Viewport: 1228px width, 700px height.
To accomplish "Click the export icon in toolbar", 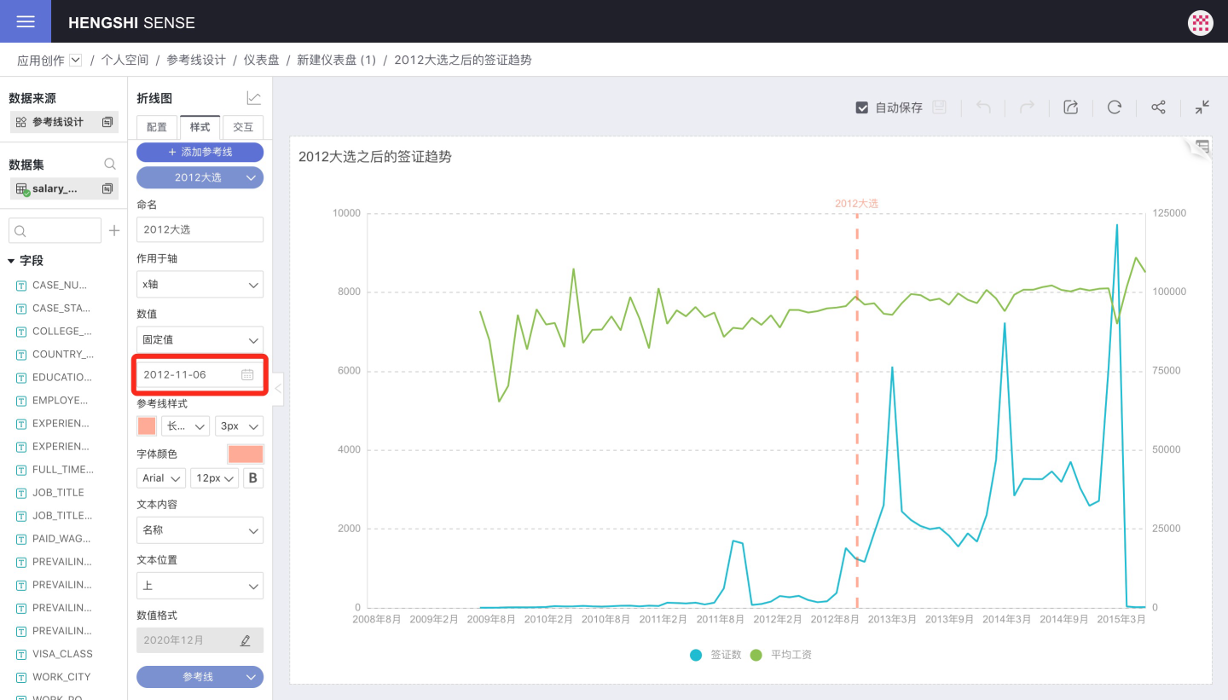I will (x=1070, y=107).
